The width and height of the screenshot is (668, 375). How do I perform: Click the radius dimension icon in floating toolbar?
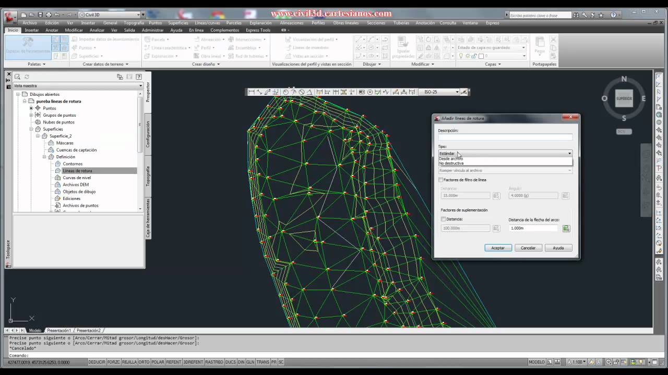(285, 92)
